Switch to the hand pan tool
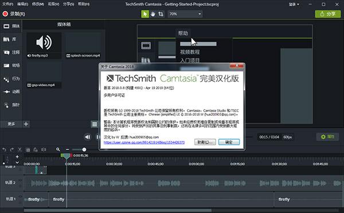 click(x=153, y=14)
